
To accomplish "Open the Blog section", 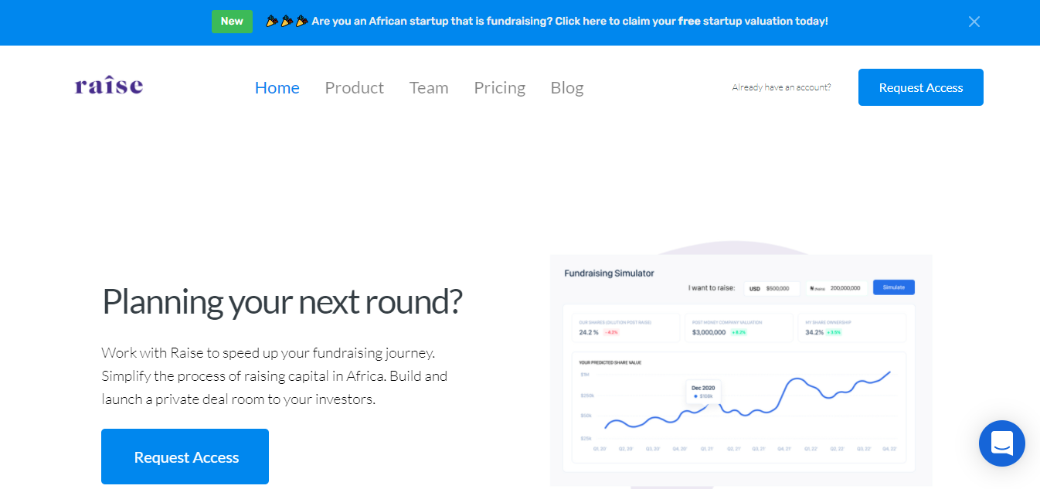I will pos(566,87).
